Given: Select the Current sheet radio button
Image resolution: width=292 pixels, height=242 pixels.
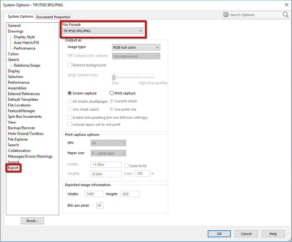Looking at the screenshot, I should [x=111, y=101].
